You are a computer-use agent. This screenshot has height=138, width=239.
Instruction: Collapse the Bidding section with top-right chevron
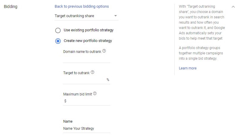pos(232,7)
